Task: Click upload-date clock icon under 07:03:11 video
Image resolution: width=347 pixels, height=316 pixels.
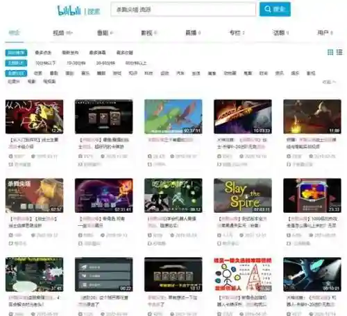Action: (242, 235)
